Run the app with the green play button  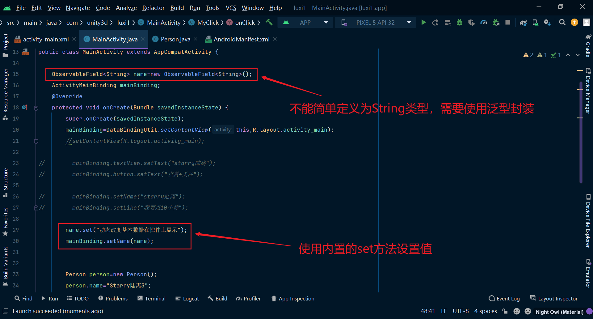click(424, 22)
